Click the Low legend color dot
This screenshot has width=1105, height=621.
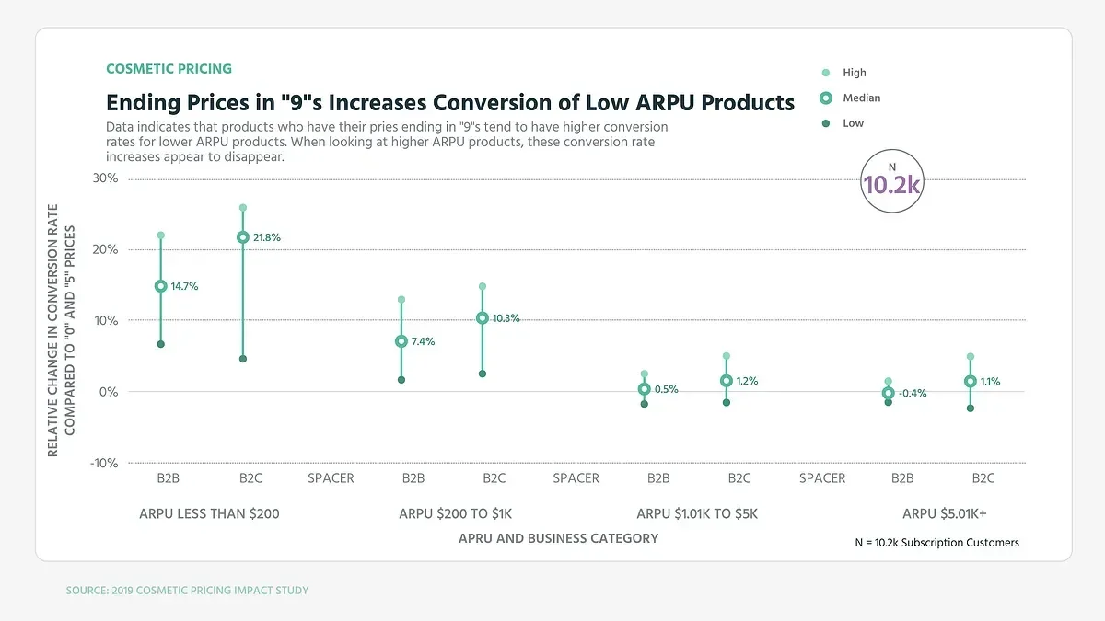(x=826, y=123)
